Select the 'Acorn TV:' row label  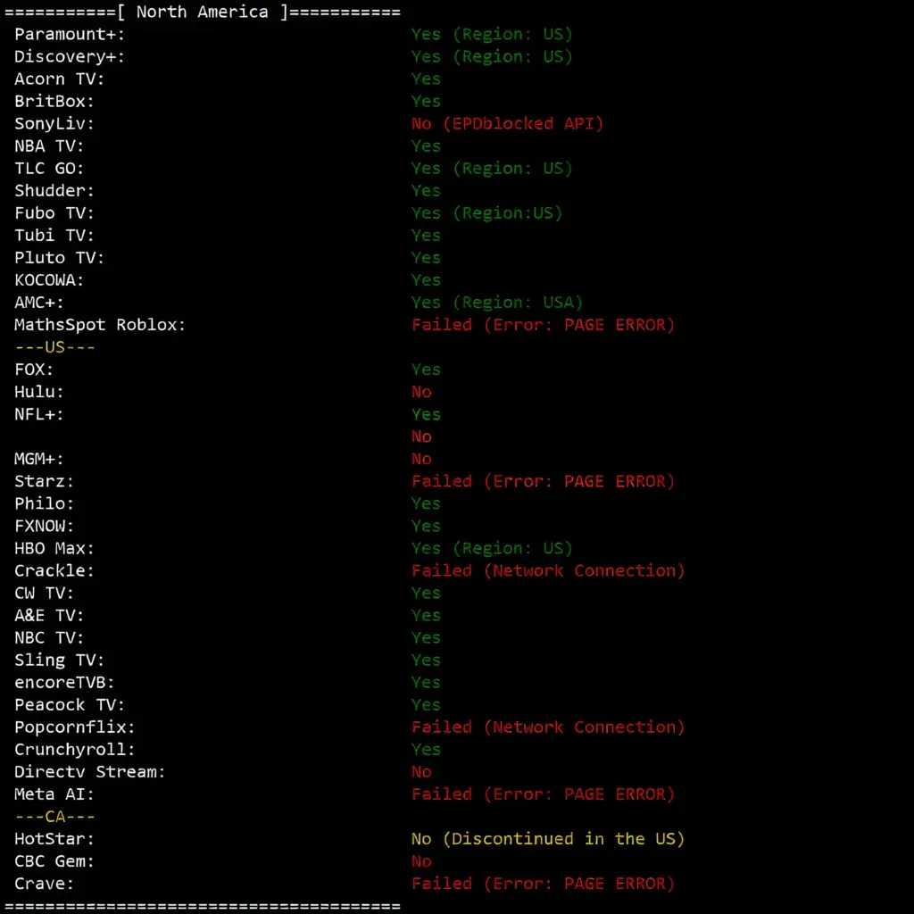tap(60, 79)
